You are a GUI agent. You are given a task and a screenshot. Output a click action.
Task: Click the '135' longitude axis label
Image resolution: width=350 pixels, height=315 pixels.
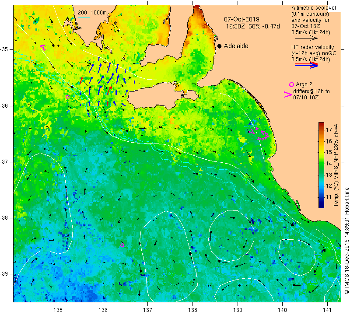pyautogui.click(x=58, y=310)
